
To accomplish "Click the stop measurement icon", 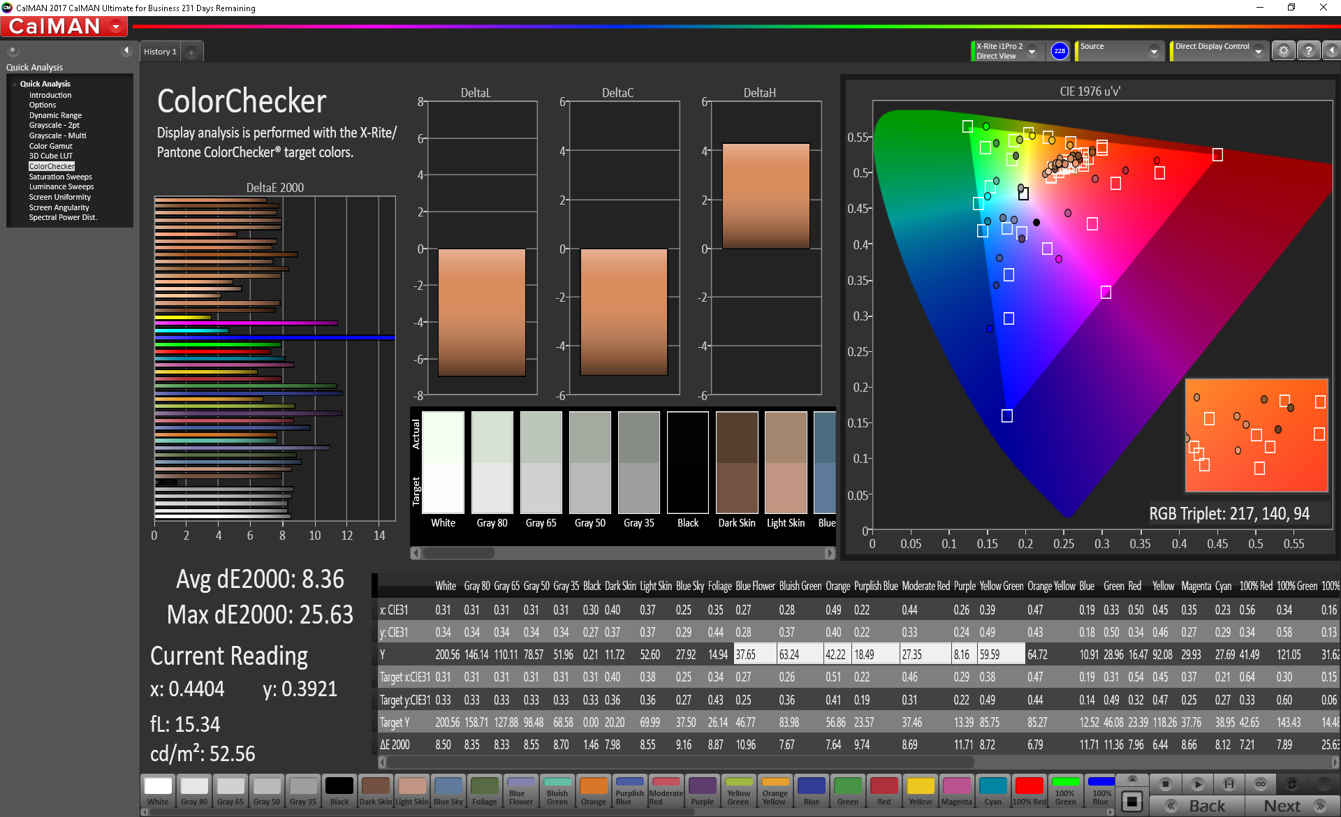I will click(1165, 784).
